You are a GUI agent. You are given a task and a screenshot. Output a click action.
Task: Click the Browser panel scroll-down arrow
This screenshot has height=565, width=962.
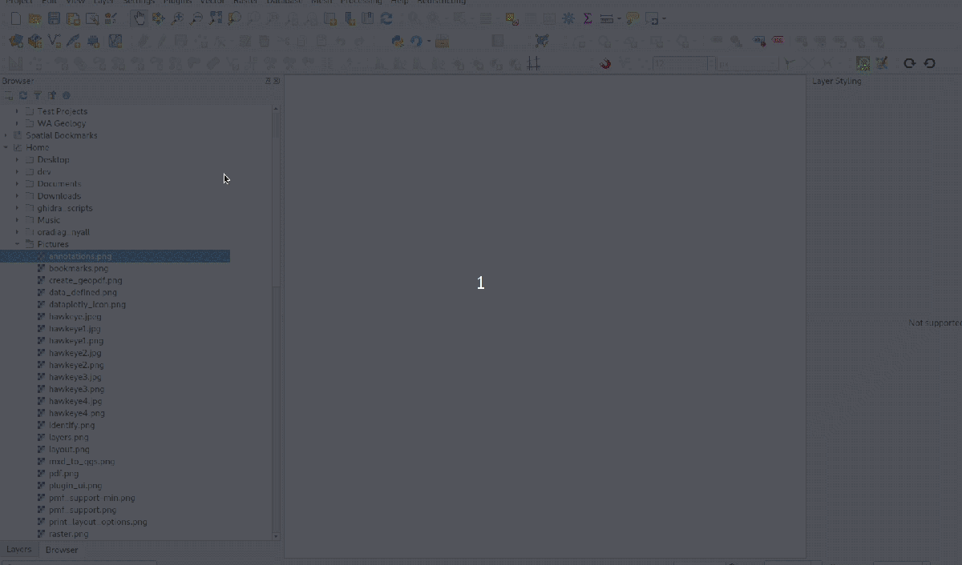click(x=277, y=536)
